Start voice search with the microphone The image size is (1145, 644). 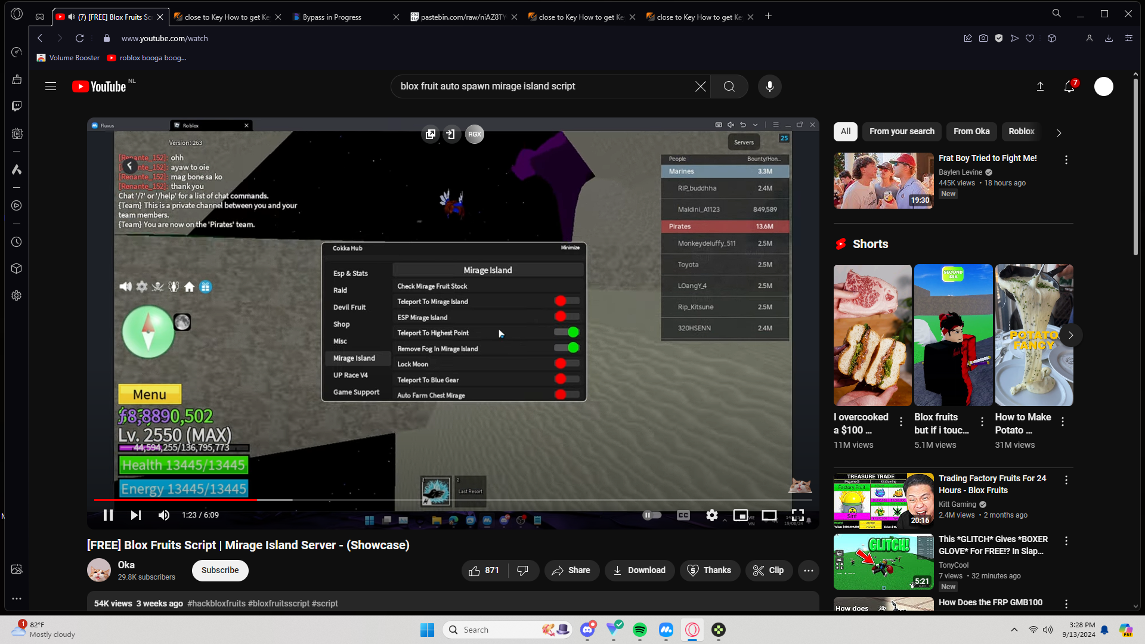coord(770,86)
